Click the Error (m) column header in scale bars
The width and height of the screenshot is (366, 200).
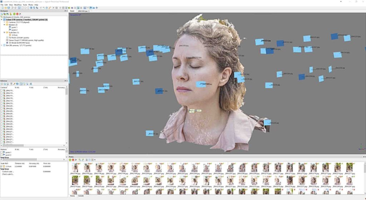click(x=47, y=163)
